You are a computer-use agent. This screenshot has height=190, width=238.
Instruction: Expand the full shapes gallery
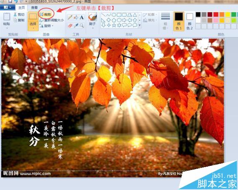point(140,25)
